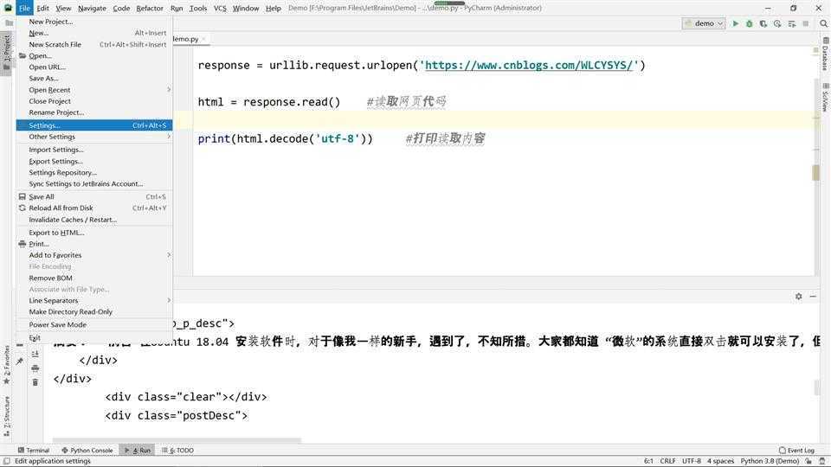Open the cnblogs.com/WLCYSYS link

tap(529, 65)
